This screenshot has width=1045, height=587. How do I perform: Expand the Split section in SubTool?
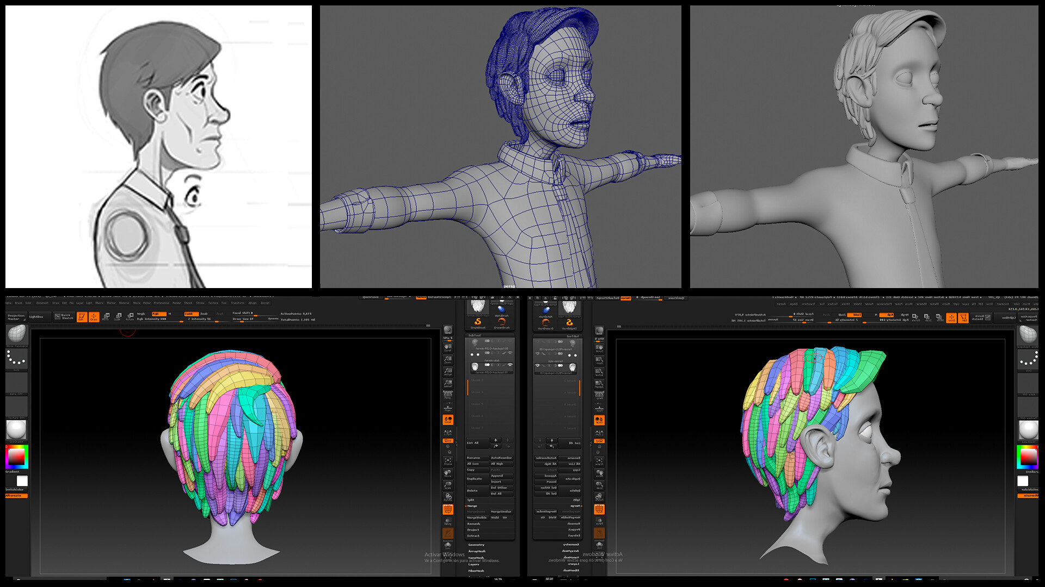pyautogui.click(x=471, y=499)
